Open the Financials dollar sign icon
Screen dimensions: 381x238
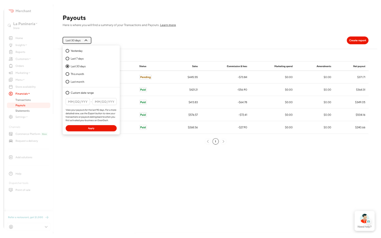pos(11,93)
